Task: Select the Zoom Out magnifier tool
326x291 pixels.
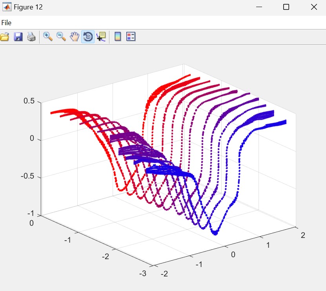Action: (x=61, y=37)
